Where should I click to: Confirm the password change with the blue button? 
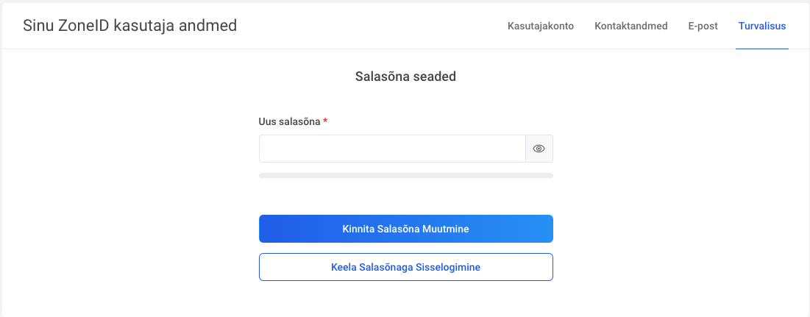[x=405, y=229]
